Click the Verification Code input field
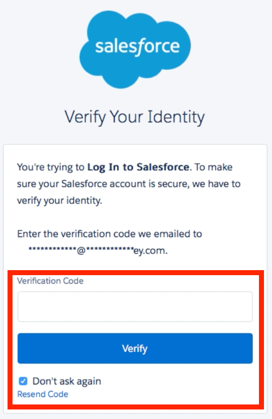Image resolution: width=272 pixels, height=419 pixels. tap(135, 307)
